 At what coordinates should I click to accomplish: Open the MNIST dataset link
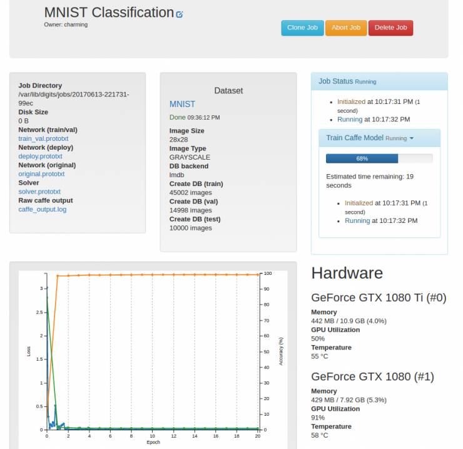coord(182,104)
